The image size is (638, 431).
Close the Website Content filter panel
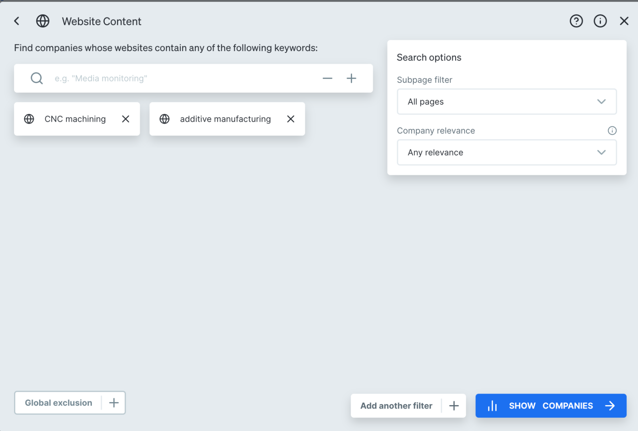(624, 21)
